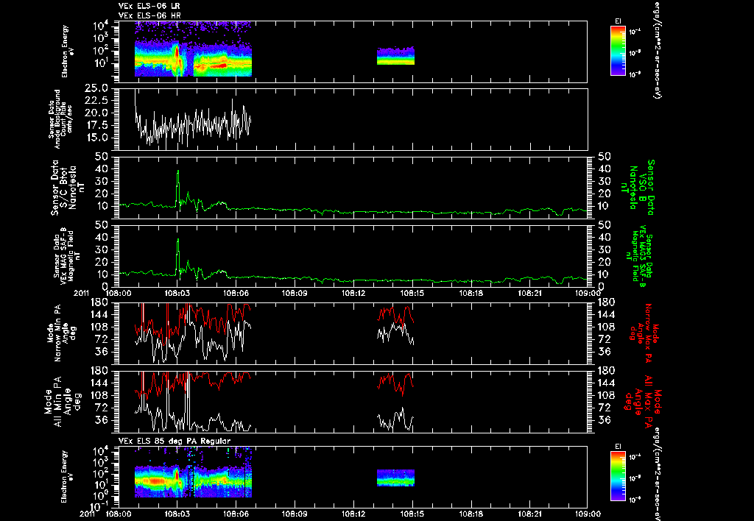Click the 20.0 tick on the count rate axis

tap(97, 113)
